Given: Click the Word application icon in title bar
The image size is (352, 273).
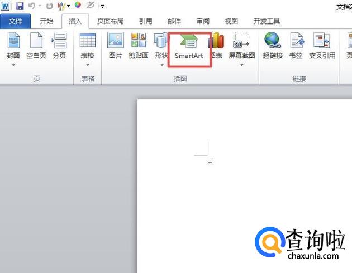Looking at the screenshot, I should [5, 6].
